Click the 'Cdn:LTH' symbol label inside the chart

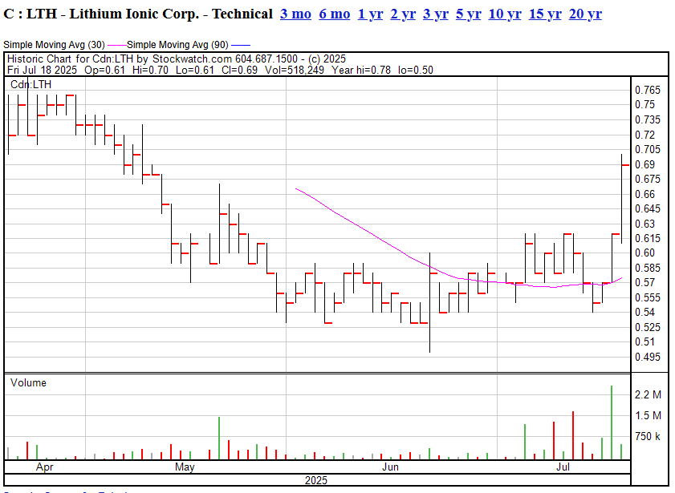(30, 84)
